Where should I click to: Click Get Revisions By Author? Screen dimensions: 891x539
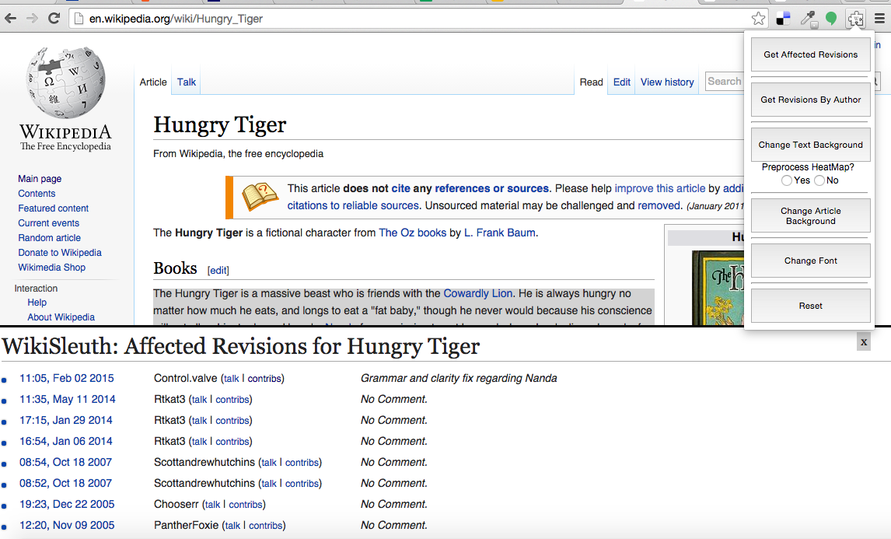coord(810,100)
